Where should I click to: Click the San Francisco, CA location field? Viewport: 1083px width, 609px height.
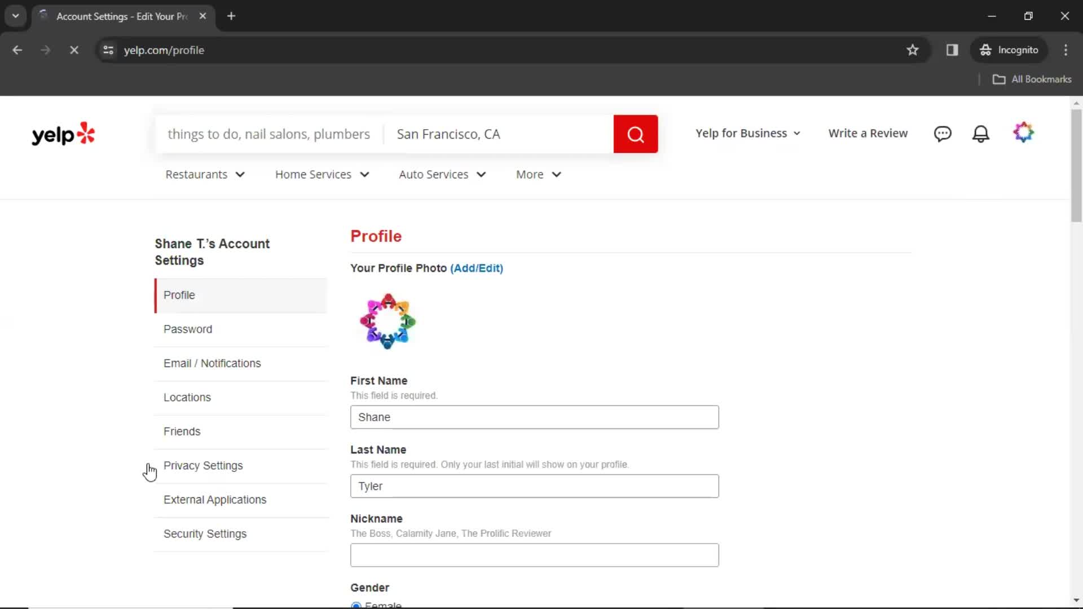(x=499, y=134)
